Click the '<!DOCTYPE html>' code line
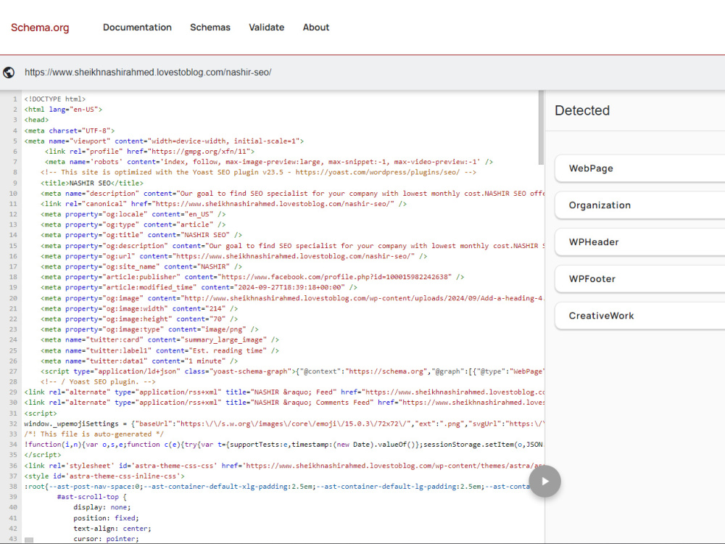This screenshot has height=544, width=725. point(55,99)
